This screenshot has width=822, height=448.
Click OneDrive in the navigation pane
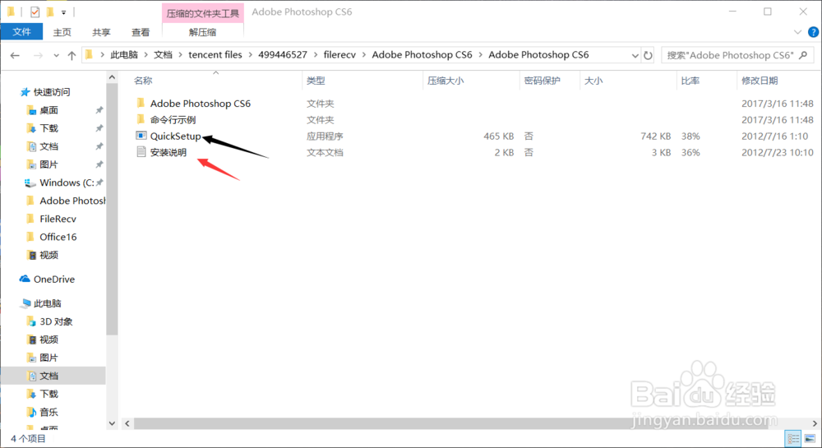click(x=53, y=279)
